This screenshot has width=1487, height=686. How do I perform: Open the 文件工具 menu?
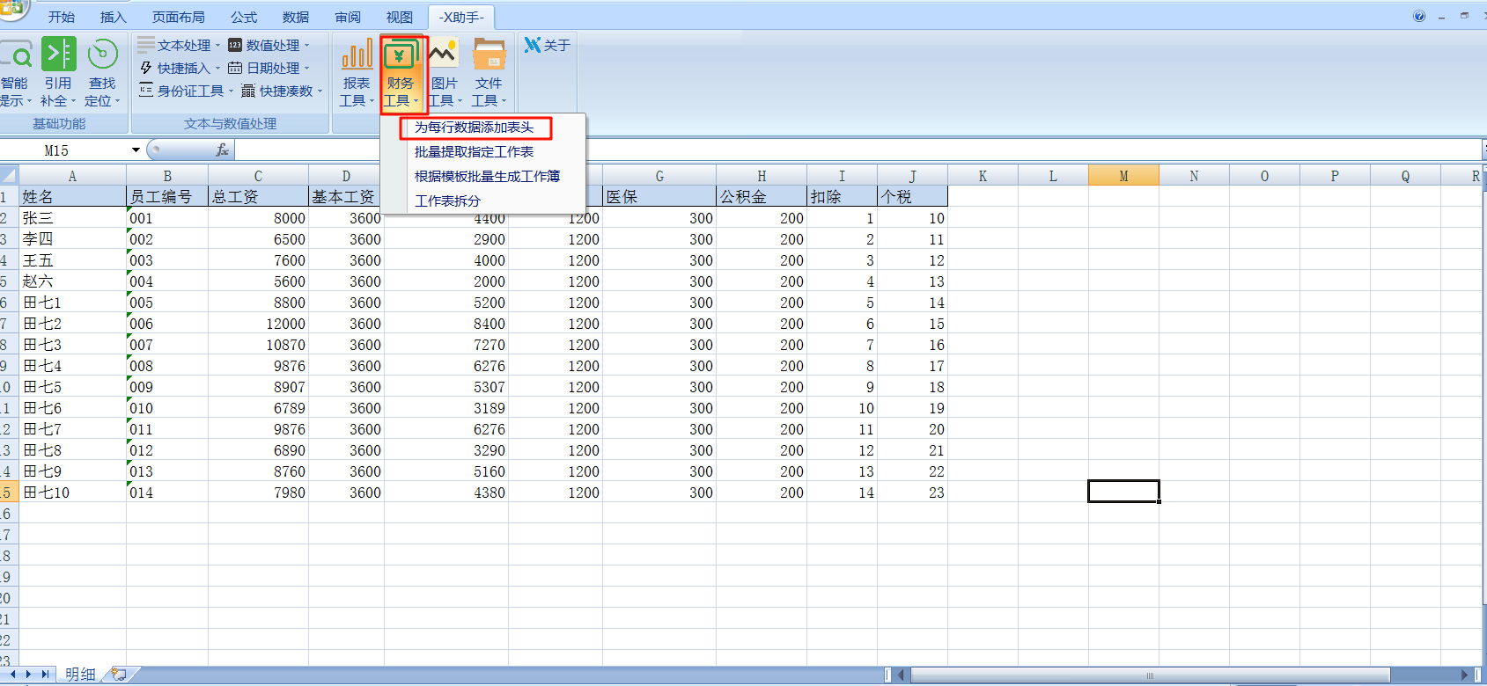pos(489,74)
